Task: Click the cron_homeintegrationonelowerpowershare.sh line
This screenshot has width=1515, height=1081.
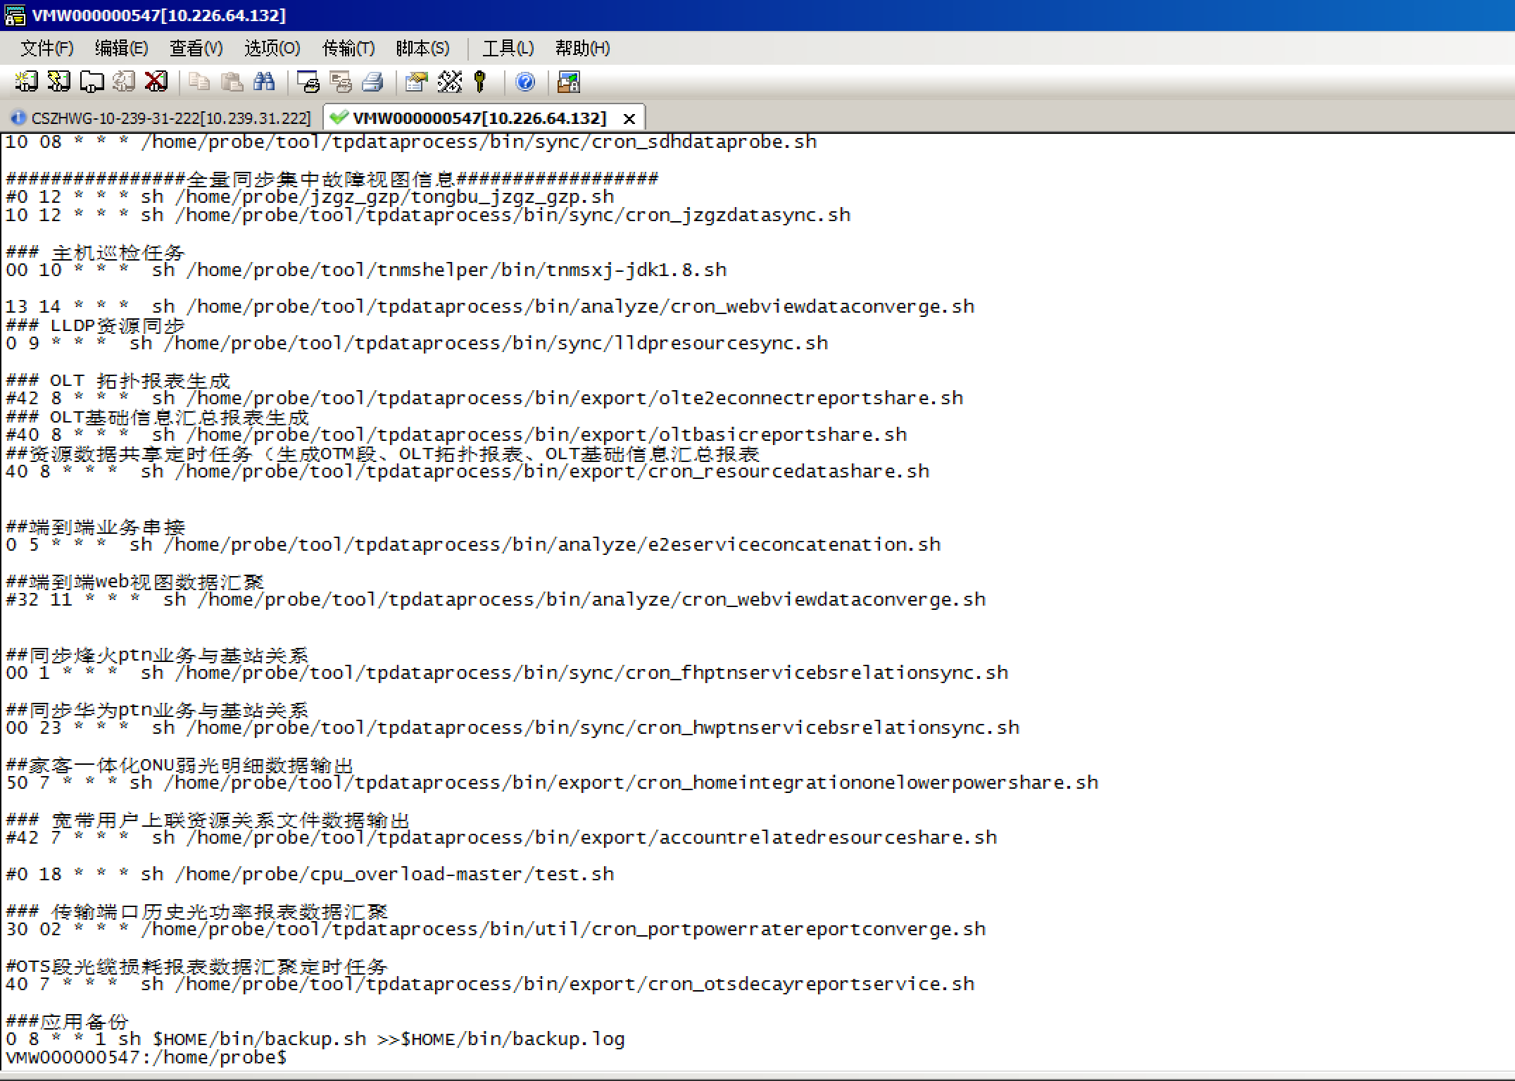Action: click(552, 782)
